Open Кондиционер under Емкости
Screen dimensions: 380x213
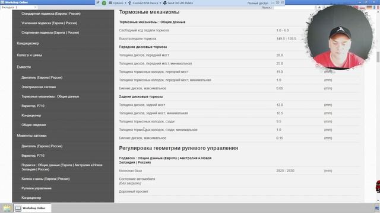31,115
